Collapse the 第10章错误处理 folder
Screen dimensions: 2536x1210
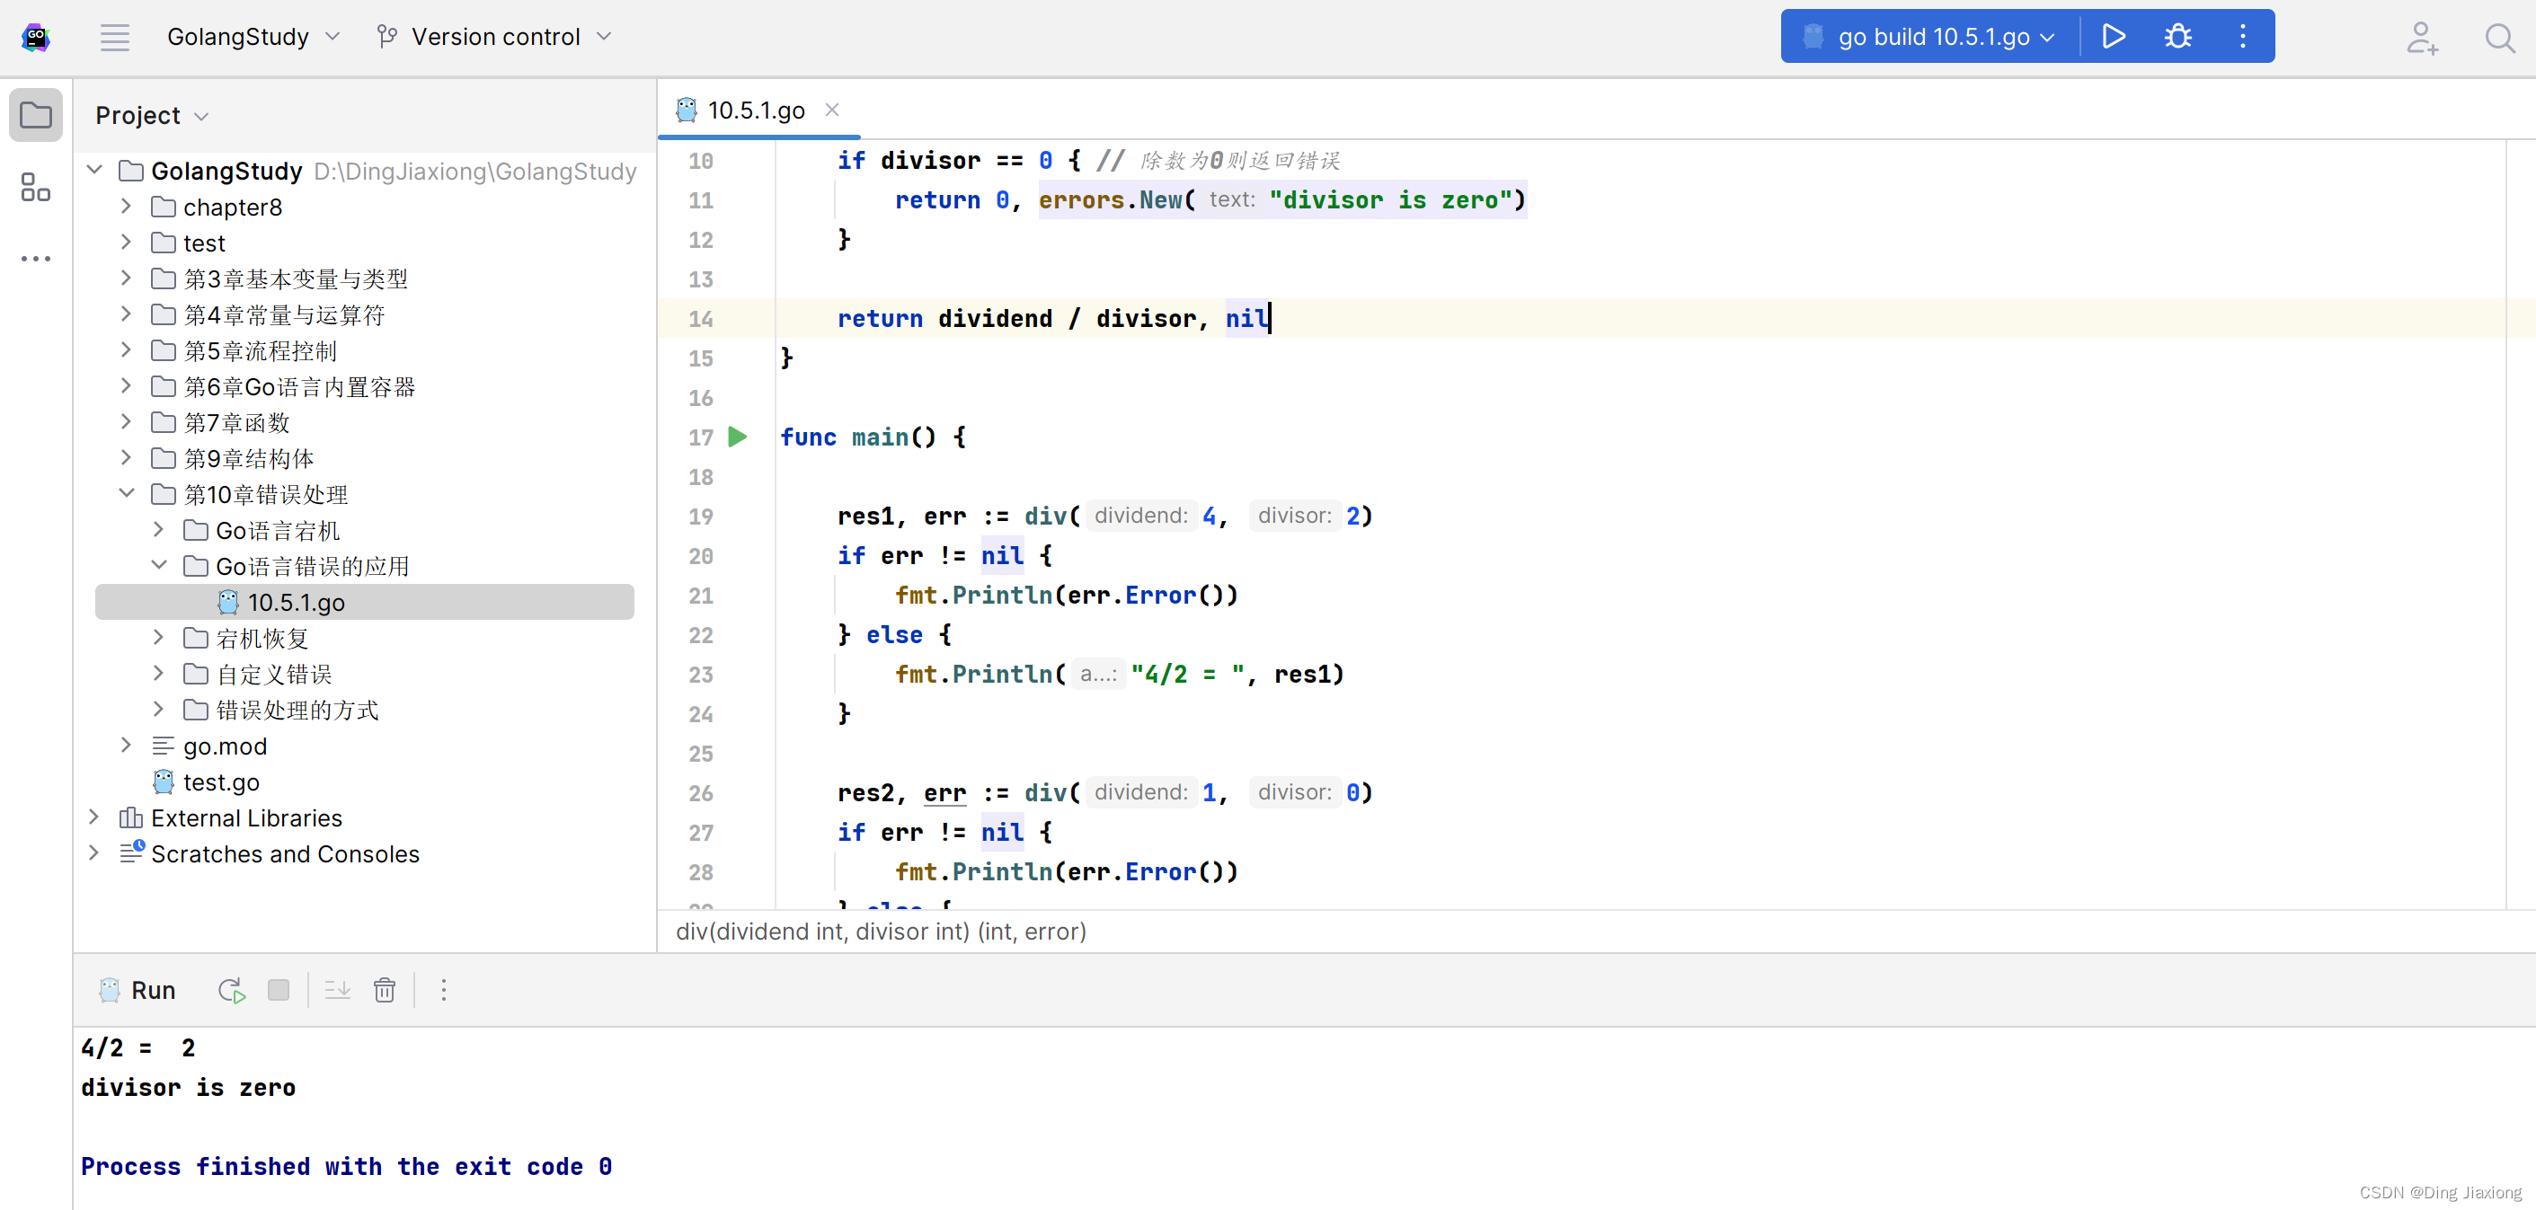point(126,494)
